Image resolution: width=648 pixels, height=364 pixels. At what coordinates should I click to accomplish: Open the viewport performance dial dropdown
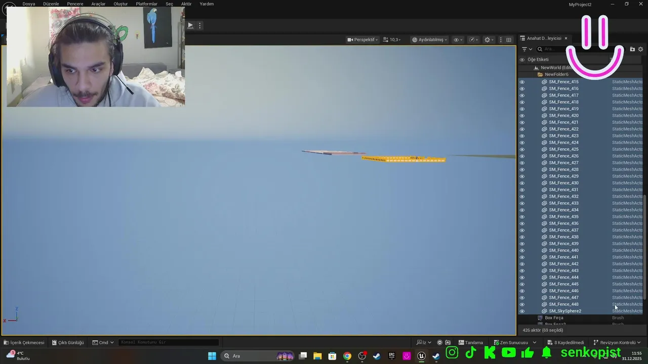473,39
